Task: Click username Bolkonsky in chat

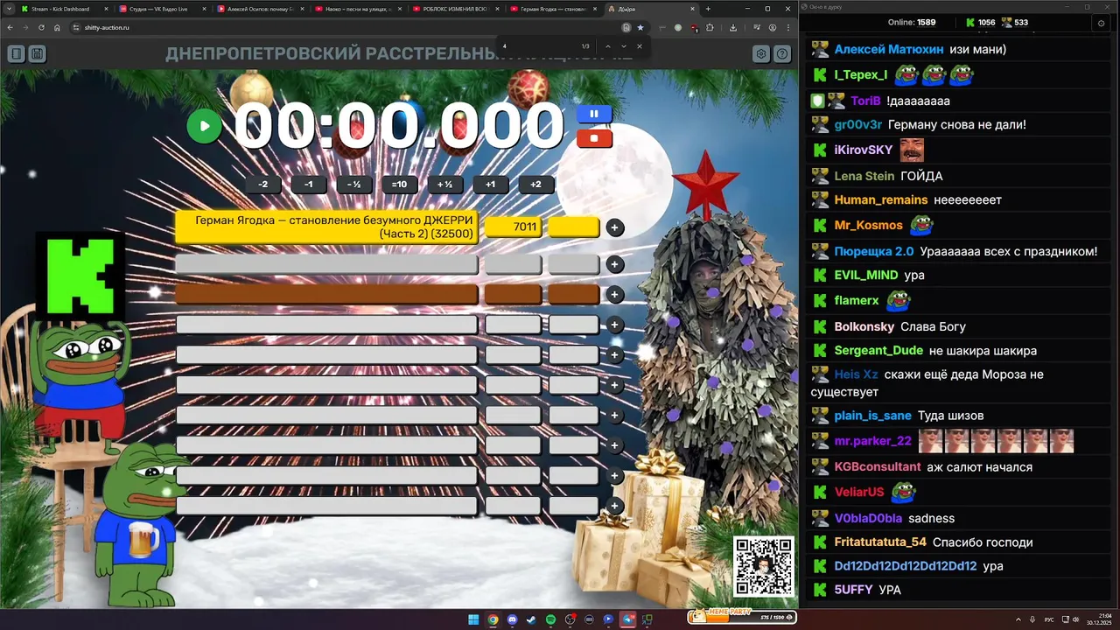Action: [864, 326]
